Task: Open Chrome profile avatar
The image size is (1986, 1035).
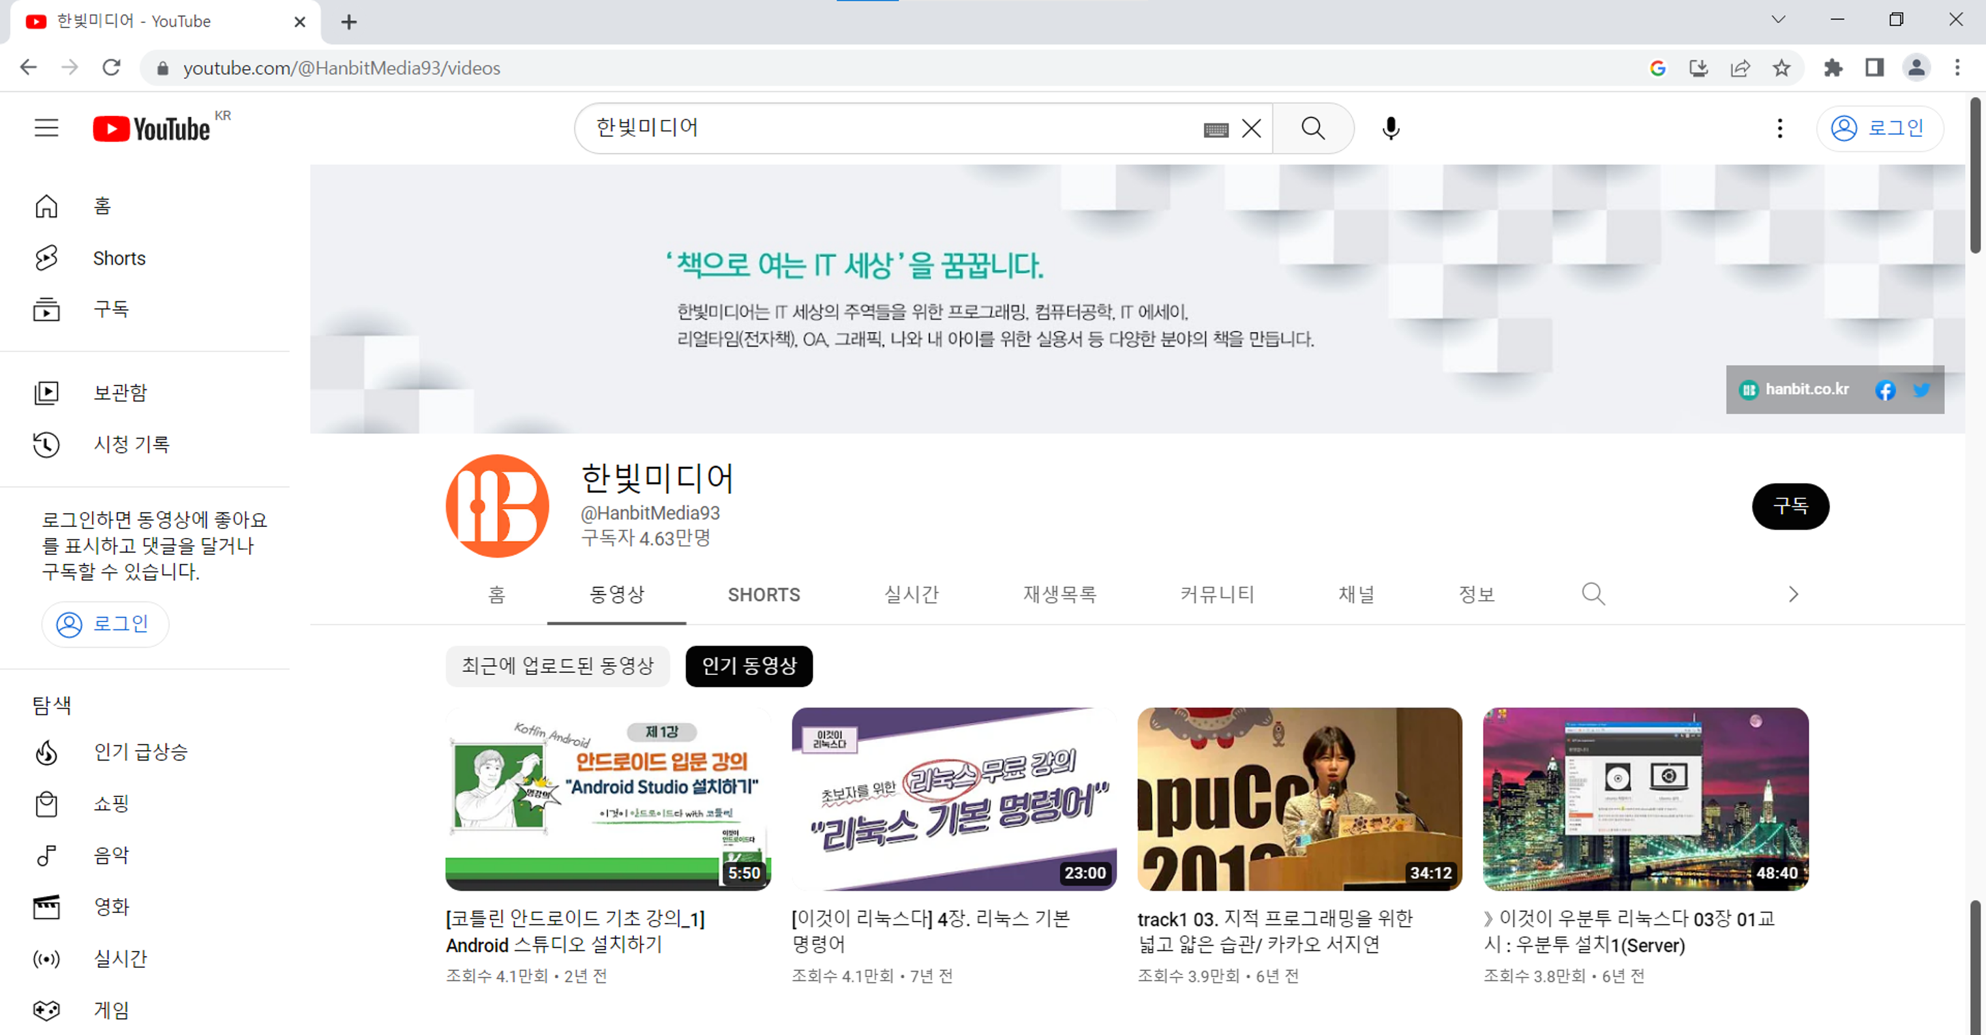Action: coord(1916,68)
